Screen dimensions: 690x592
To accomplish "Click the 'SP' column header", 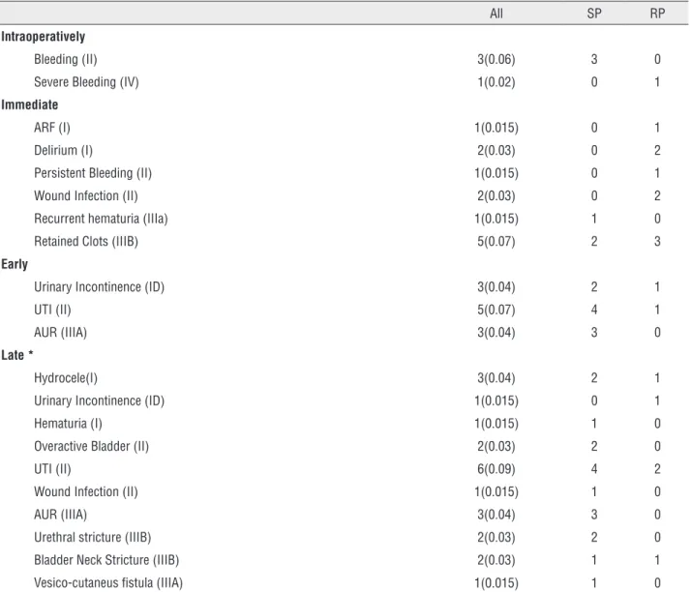I will click(x=594, y=14).
